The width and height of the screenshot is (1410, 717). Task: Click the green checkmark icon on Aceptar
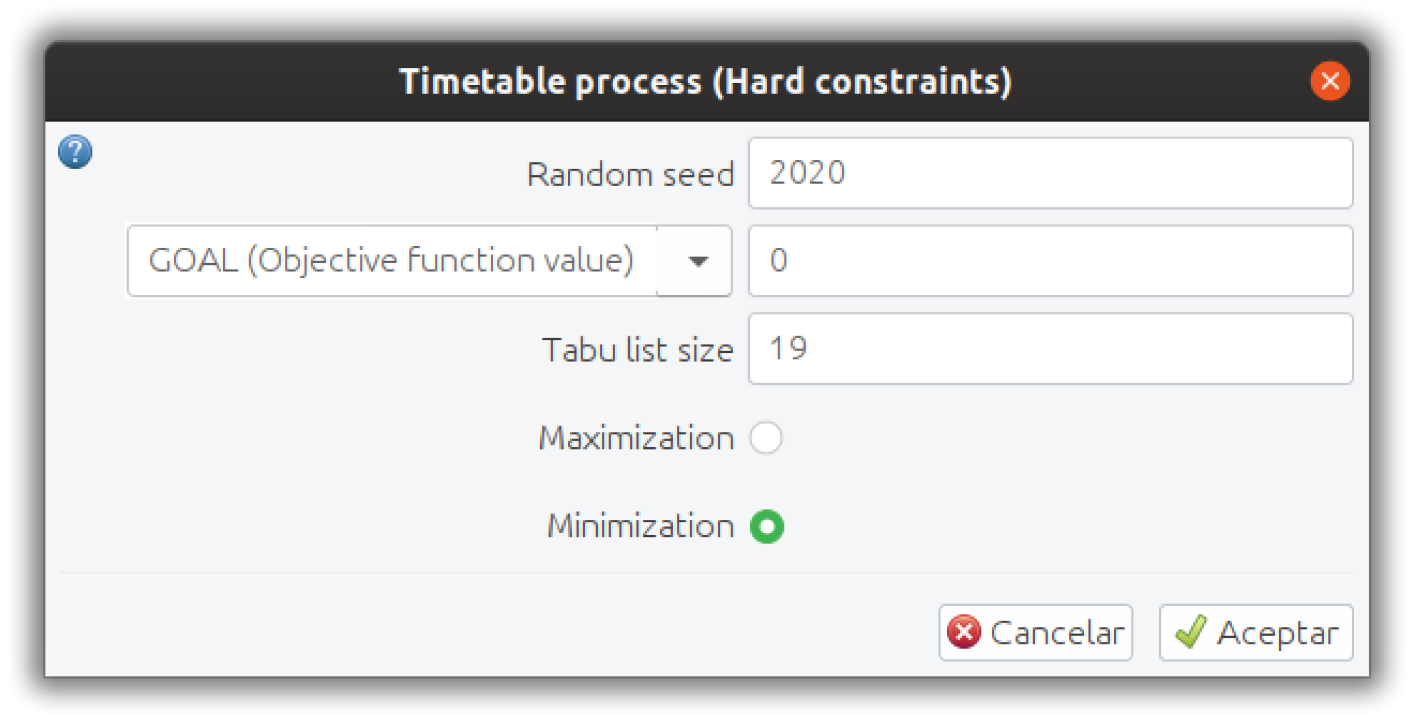pyautogui.click(x=1191, y=632)
